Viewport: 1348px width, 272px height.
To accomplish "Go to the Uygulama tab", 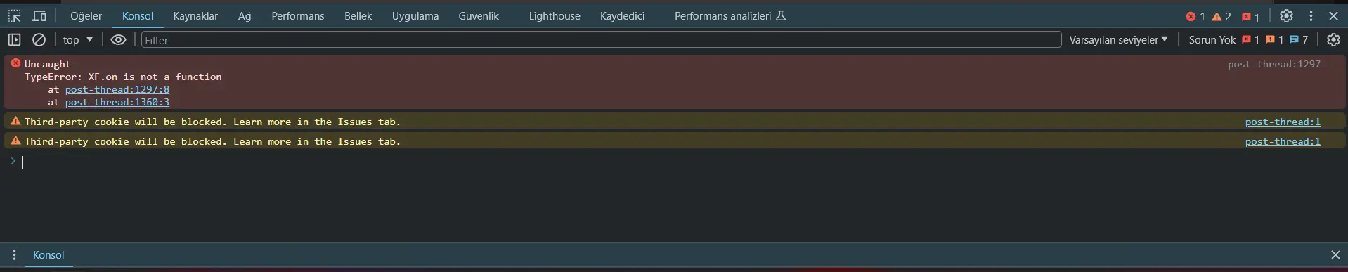I will tap(415, 15).
